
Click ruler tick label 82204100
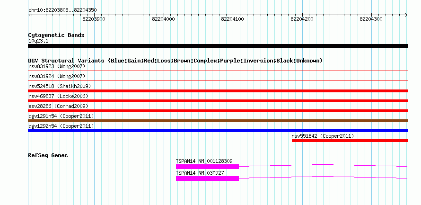pyautogui.click(x=233, y=19)
